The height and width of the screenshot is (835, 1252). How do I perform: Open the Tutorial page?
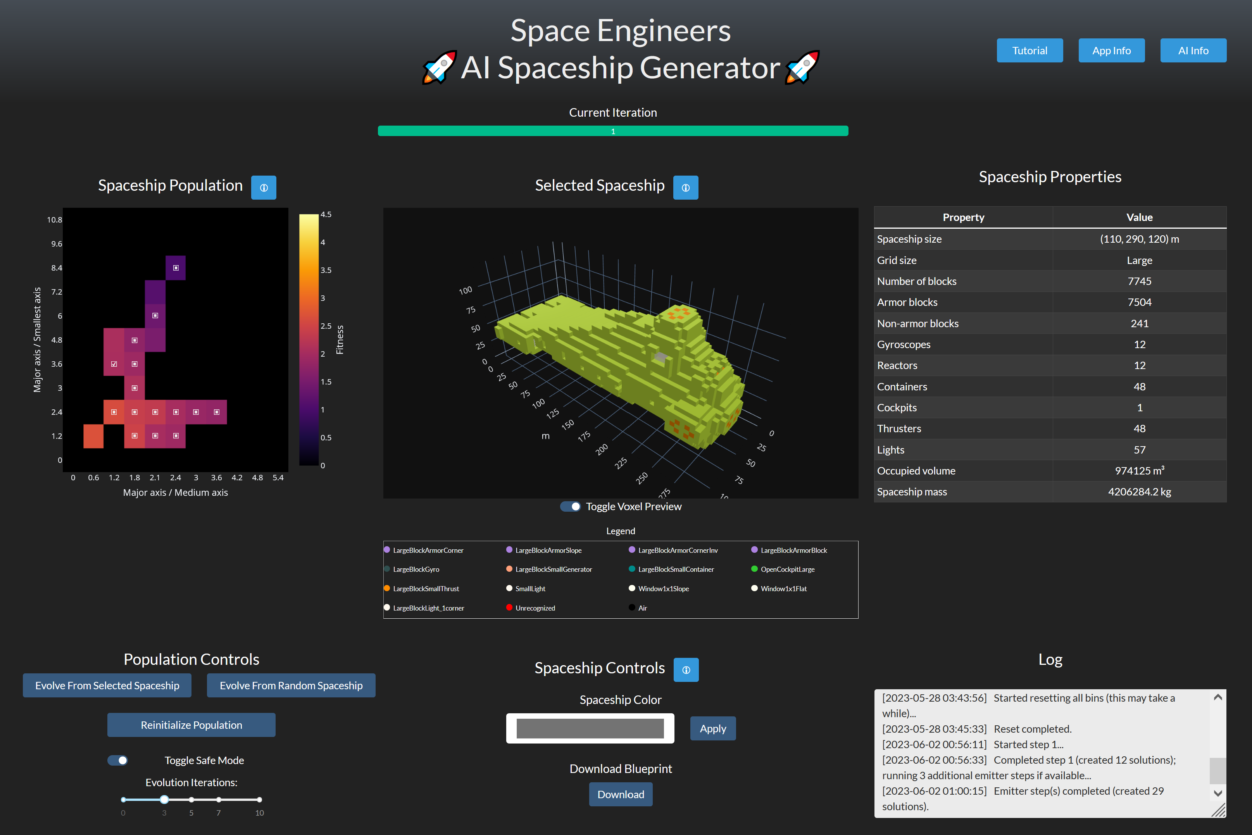click(1030, 51)
